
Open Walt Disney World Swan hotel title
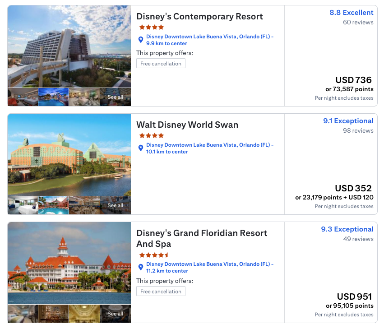[x=187, y=125]
